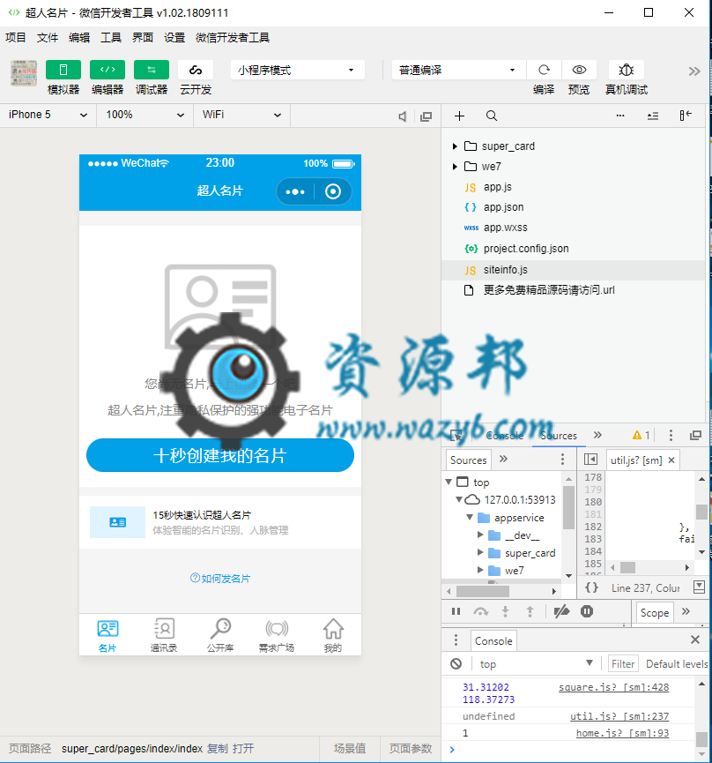The image size is (712, 763).
Task: Open the 工具 menu
Action: coord(111,37)
